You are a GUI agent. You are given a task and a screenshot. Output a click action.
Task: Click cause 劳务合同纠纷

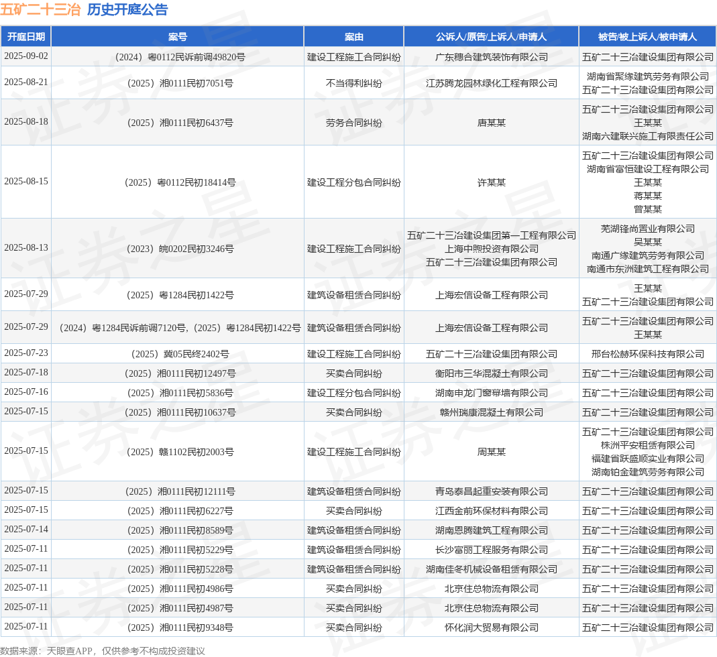tap(354, 123)
